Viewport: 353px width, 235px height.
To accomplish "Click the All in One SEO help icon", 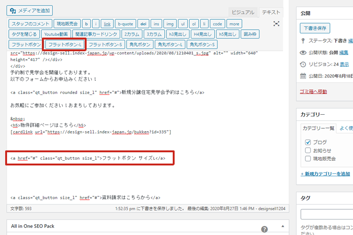I will pyautogui.click(x=265, y=229).
